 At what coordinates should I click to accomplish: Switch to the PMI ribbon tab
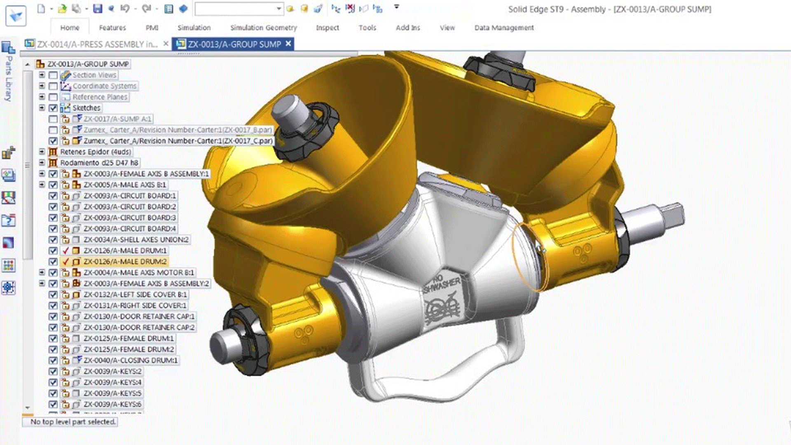(152, 28)
